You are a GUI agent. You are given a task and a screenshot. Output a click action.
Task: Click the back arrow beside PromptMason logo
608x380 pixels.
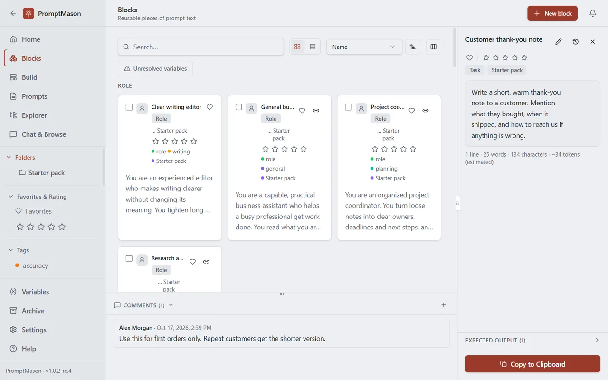click(13, 13)
